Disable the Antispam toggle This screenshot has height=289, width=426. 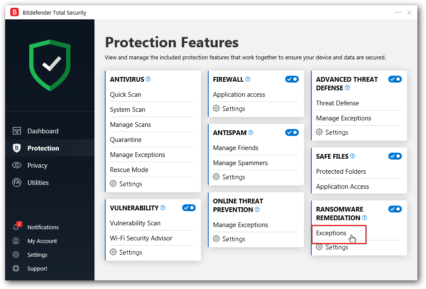[292, 132]
